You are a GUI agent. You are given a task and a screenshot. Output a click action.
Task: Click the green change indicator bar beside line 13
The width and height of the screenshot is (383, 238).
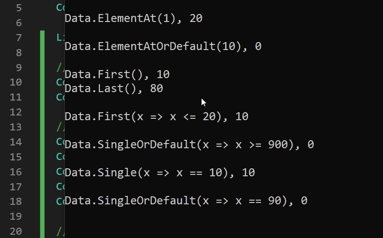tap(42, 127)
